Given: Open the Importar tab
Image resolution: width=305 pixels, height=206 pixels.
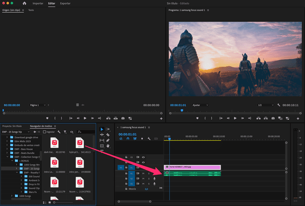Looking at the screenshot, I should point(38,3).
